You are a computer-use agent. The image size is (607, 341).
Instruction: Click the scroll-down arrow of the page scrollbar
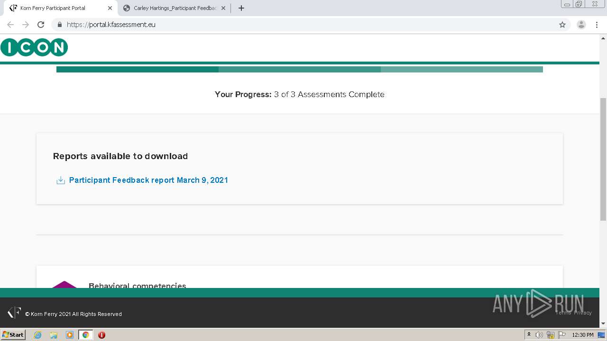603,323
